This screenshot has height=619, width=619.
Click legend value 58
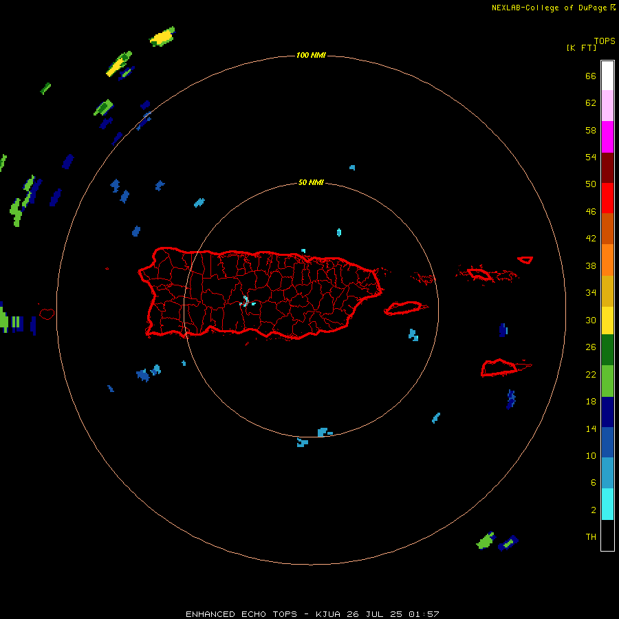591,130
